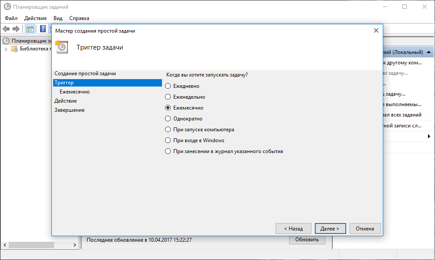Click the Планировщик заданий clock icon in tree

tap(6, 41)
